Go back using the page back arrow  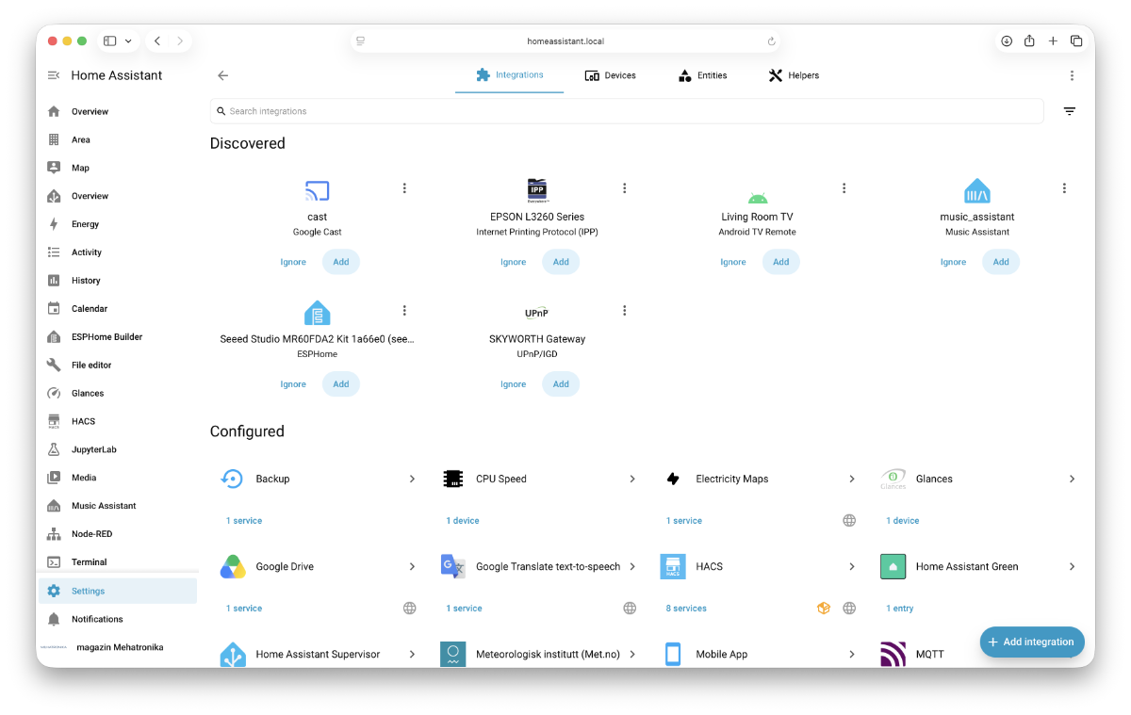pyautogui.click(x=222, y=75)
